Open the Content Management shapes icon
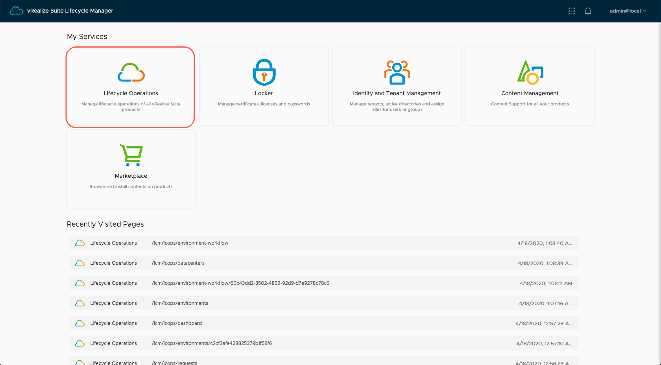Image resolution: width=661 pixels, height=365 pixels. pos(530,72)
